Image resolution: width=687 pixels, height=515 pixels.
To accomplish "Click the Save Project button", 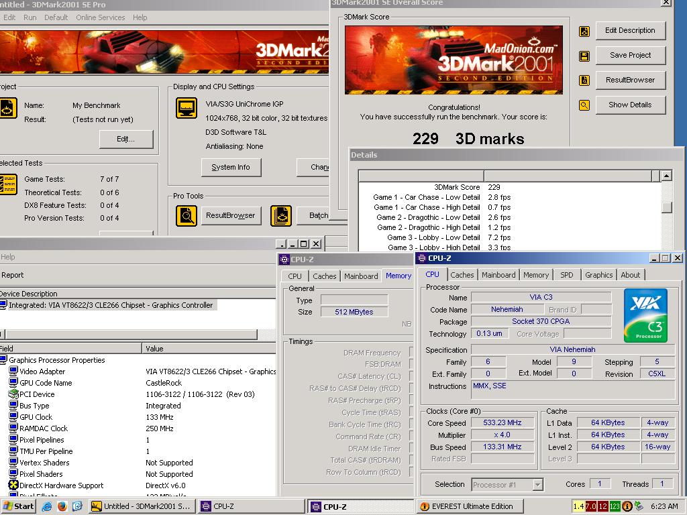I will [630, 55].
